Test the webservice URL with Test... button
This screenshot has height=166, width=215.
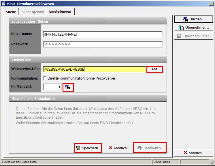(x=154, y=69)
